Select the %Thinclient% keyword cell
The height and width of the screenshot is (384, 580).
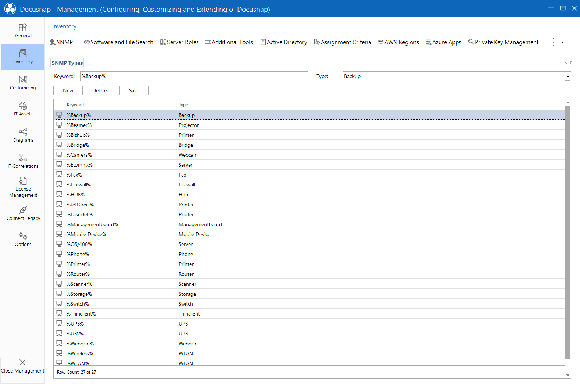120,314
